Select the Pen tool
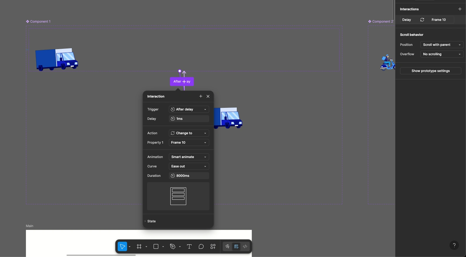The image size is (466, 257). coord(173,246)
